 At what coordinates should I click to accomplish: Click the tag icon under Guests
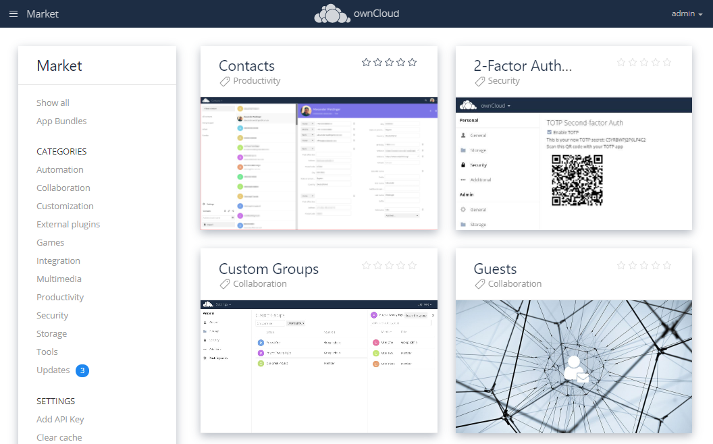[x=480, y=284]
